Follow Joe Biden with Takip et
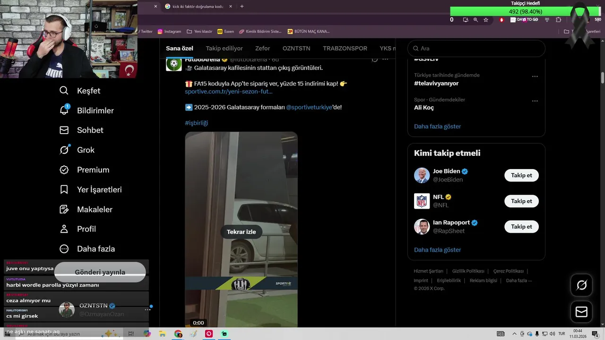Screen dimensions: 605x340 (521, 175)
